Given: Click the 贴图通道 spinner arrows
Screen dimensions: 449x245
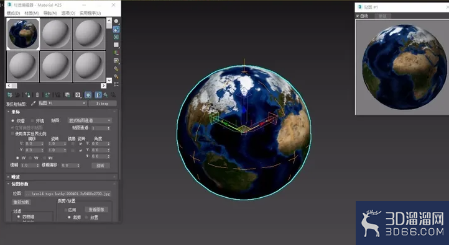Looking at the screenshot, I should click(x=108, y=128).
